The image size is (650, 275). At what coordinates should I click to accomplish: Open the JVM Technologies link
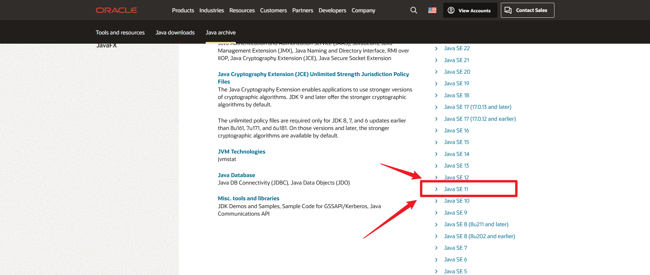point(242,151)
